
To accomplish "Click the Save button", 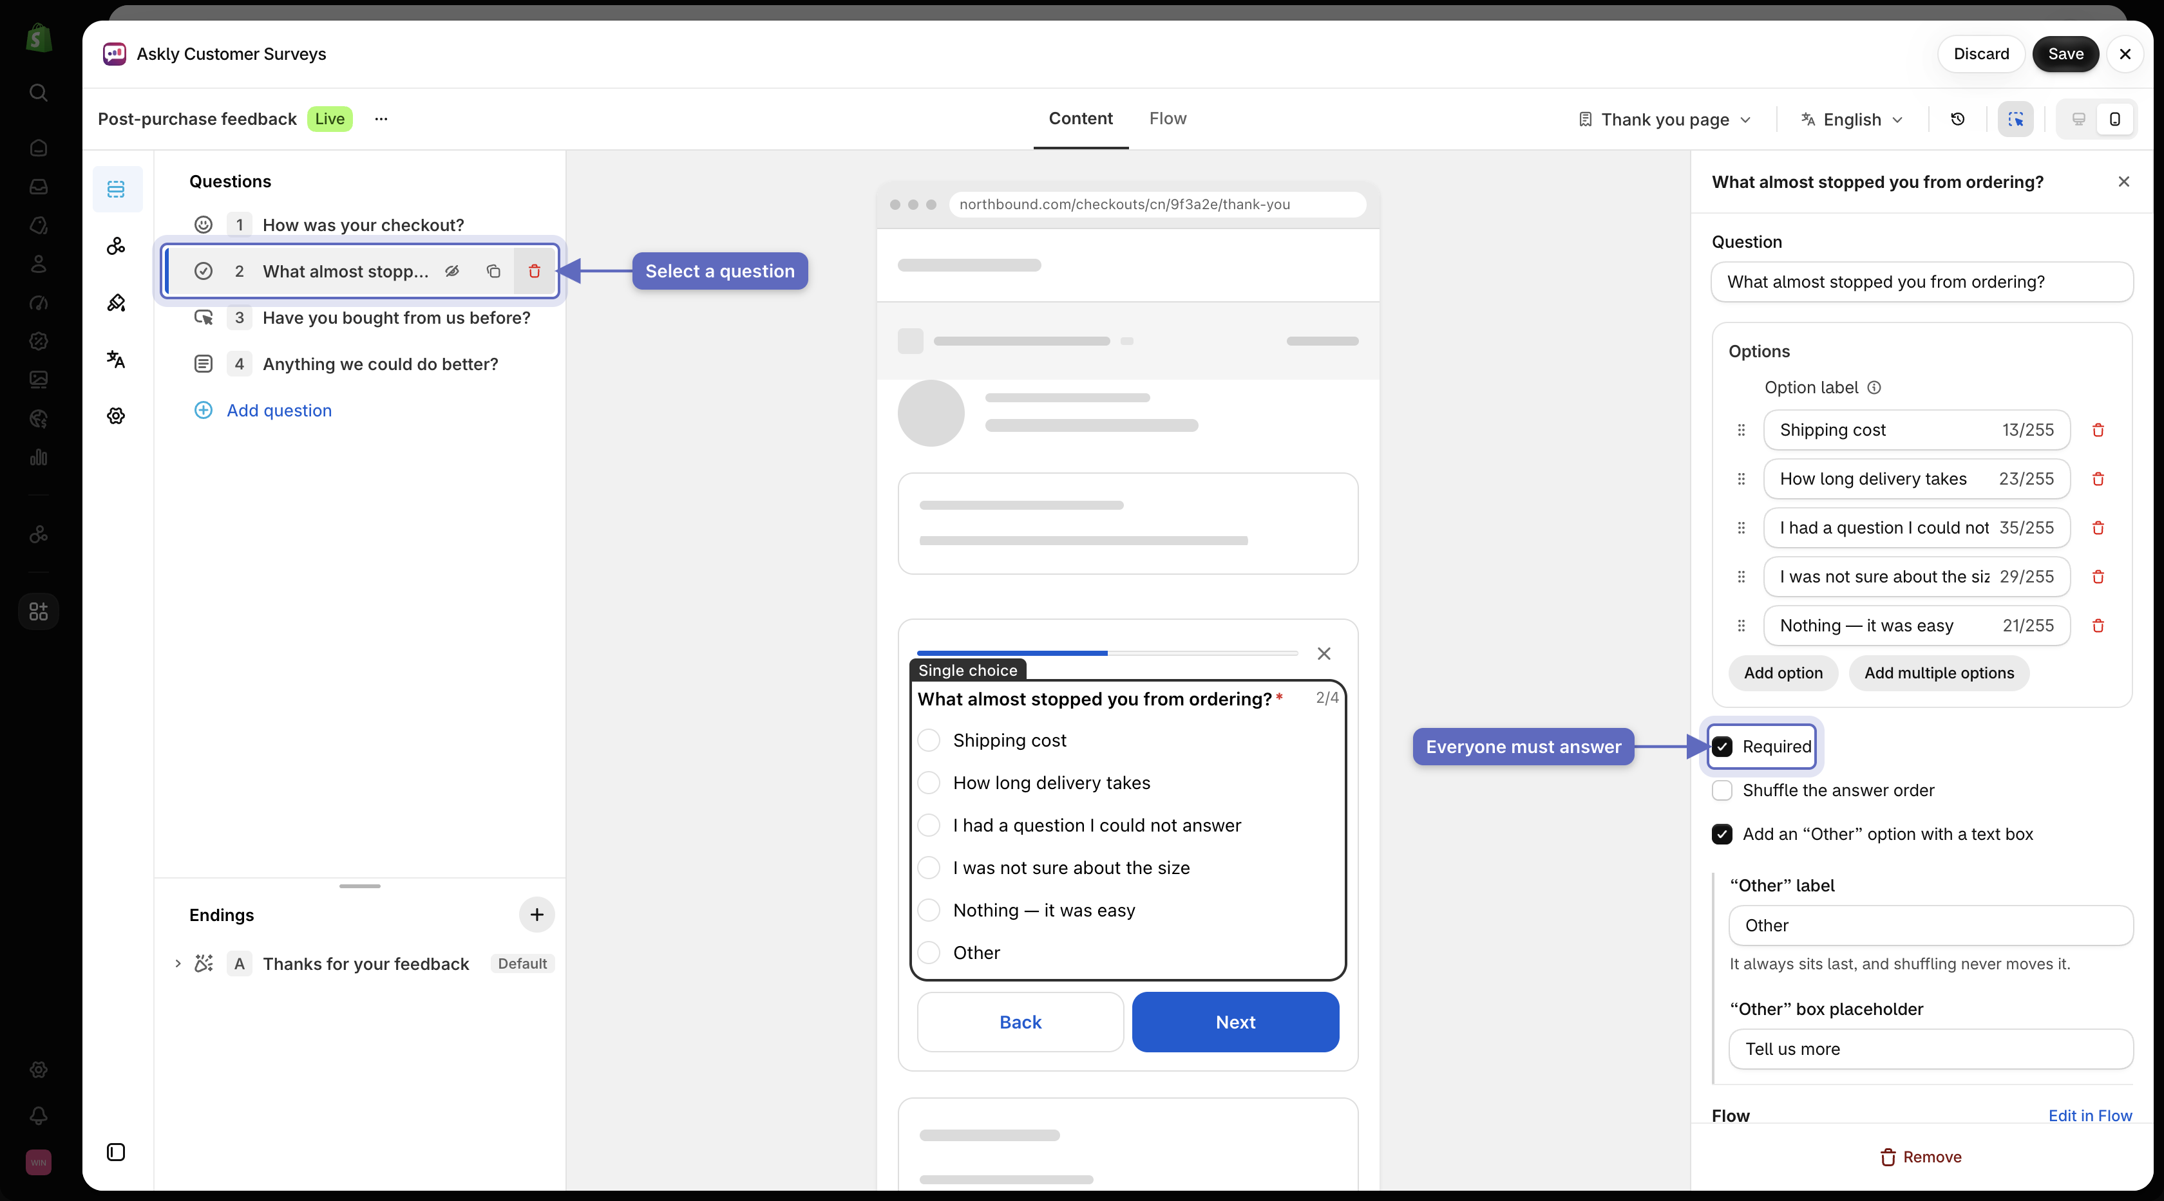I will click(x=2065, y=53).
